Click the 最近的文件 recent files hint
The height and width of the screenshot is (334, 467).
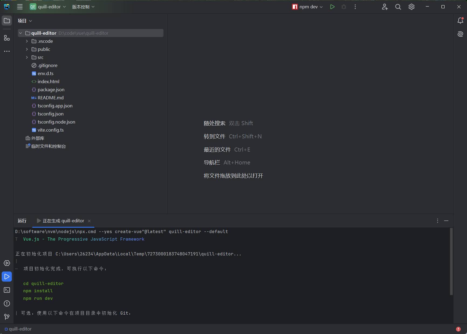coord(217,150)
